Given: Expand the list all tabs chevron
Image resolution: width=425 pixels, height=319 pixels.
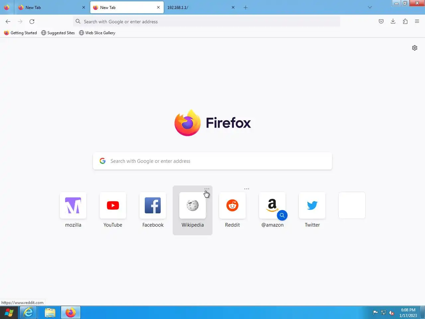Looking at the screenshot, I should (370, 7).
